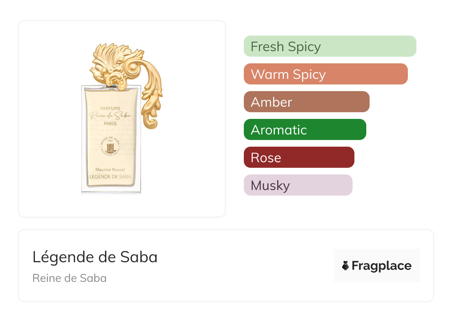Open the Légende de Saba title link
Screen dimensions: 452x320
click(95, 257)
